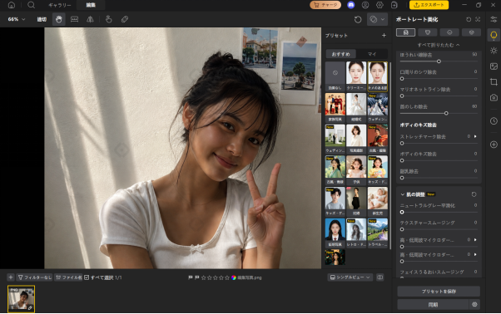Switch to the おすすめ presets tab
501x314 pixels.
(x=340, y=54)
